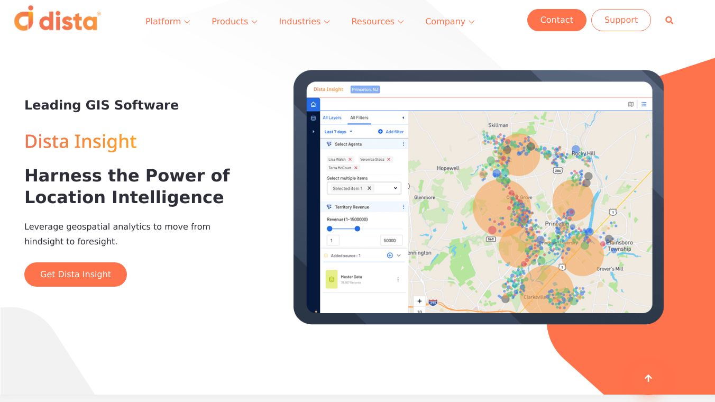Collapse the filters panel arrow
This screenshot has height=402, width=715.
403,118
